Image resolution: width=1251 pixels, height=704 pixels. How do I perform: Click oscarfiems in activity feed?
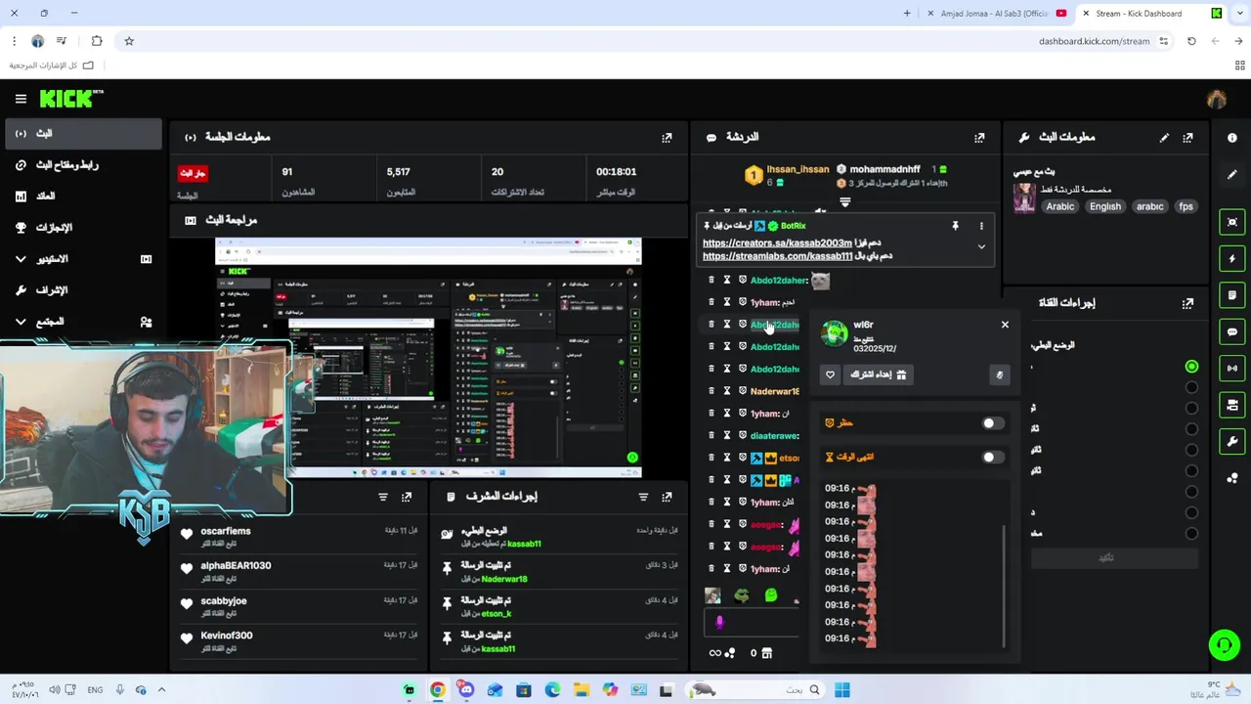(226, 531)
